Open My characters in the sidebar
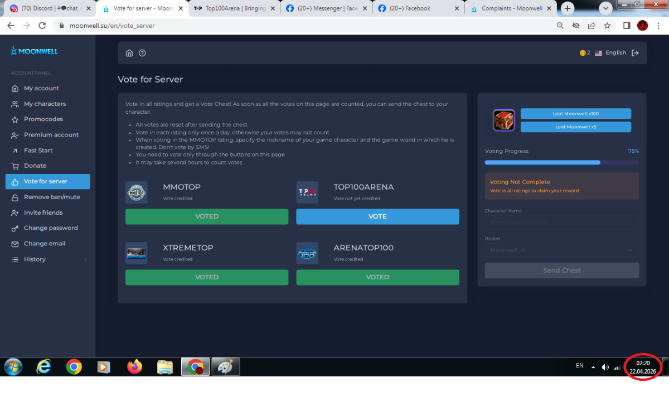 point(45,104)
